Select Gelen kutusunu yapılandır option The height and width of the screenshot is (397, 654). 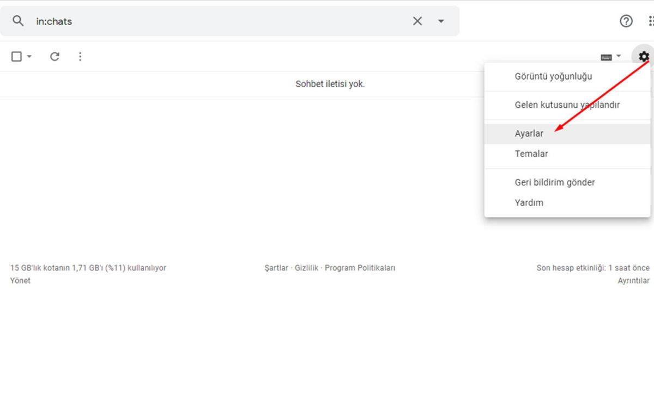(567, 105)
